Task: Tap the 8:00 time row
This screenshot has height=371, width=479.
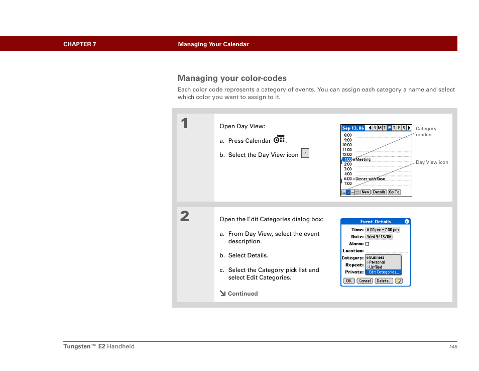Action: coord(377,135)
